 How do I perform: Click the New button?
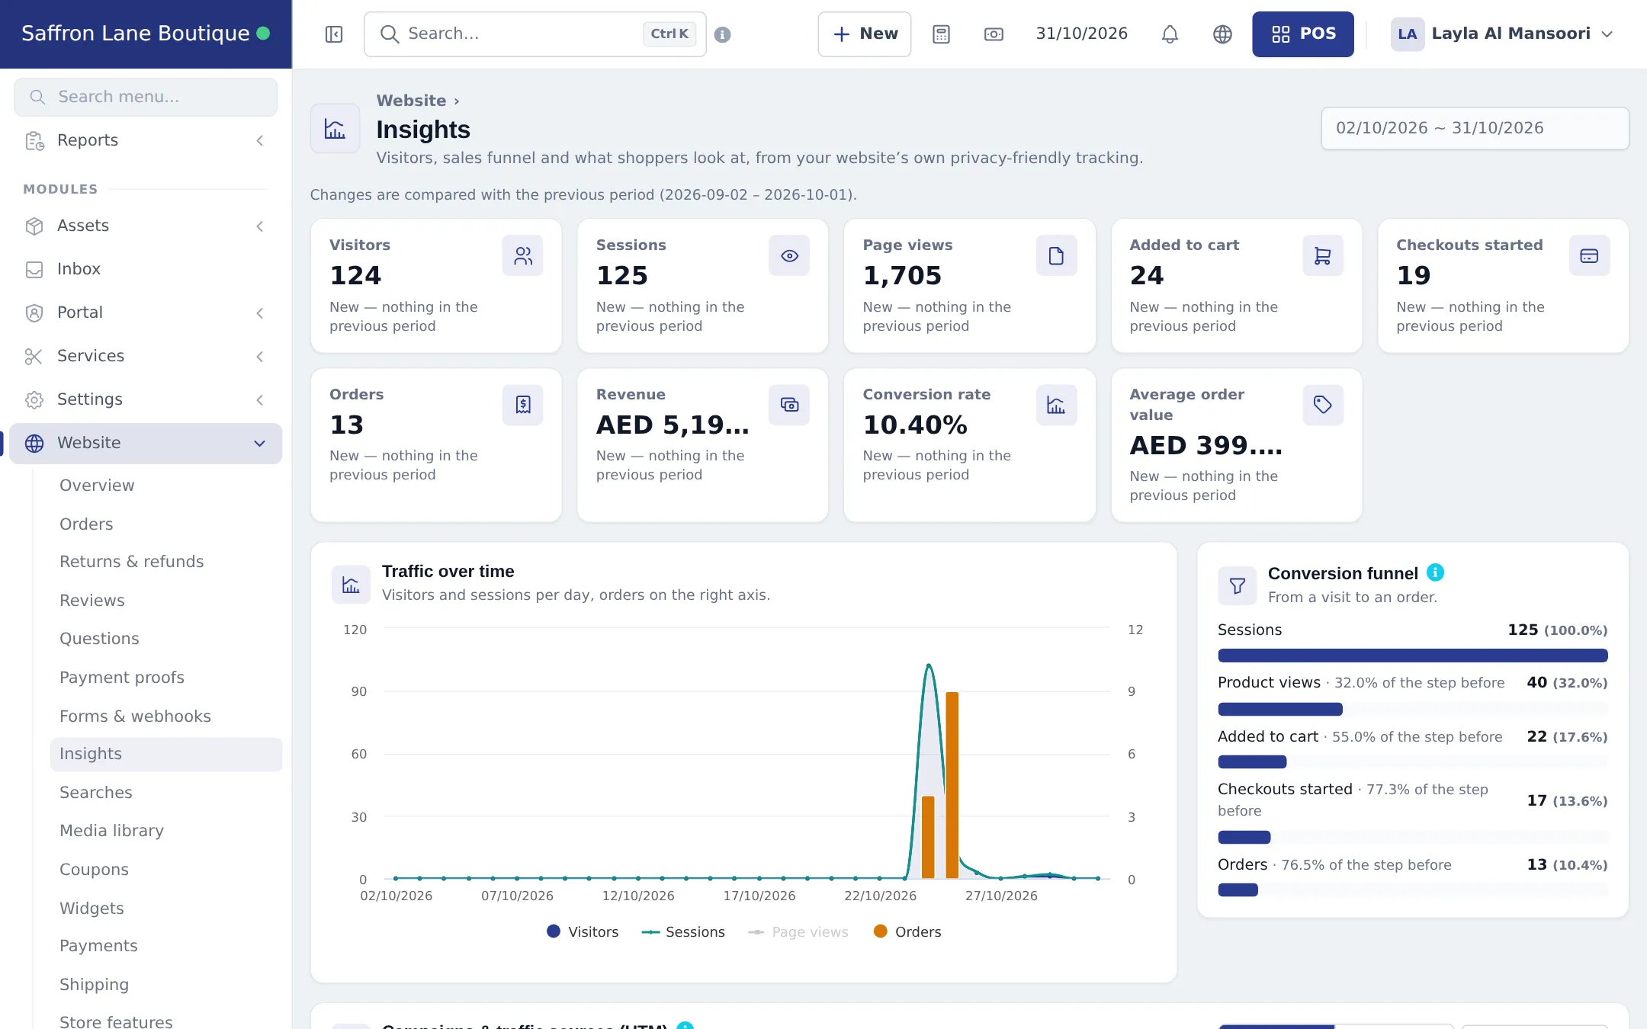tap(864, 34)
